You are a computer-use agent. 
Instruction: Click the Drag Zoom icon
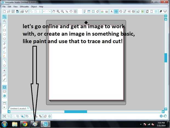[71, 12]
